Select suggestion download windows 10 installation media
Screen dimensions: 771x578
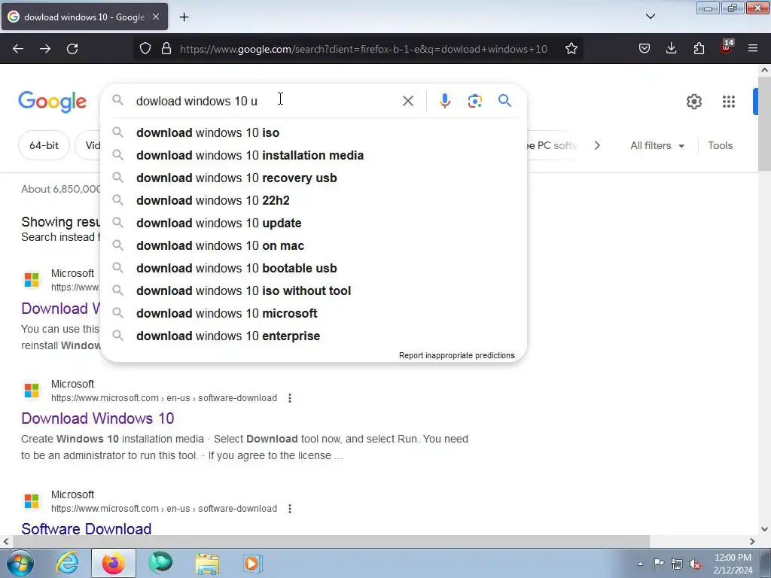point(313,155)
